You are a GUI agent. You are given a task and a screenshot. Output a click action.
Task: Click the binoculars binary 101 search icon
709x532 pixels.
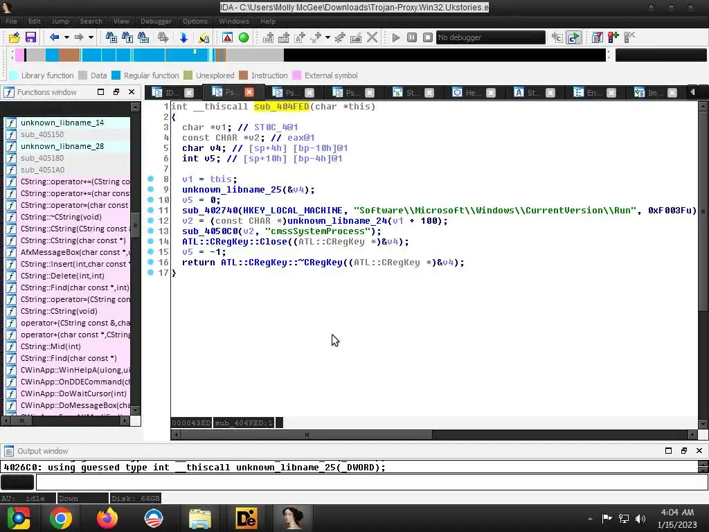tap(143, 37)
